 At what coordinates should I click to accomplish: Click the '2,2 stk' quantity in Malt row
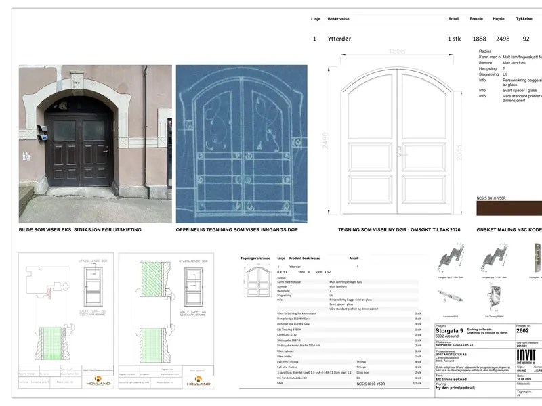coord(417,384)
